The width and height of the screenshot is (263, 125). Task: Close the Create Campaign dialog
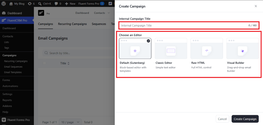256,6
